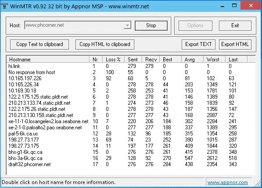The height and width of the screenshot is (188, 262).
Task: Click the Worst column header
Action: coord(215,60)
